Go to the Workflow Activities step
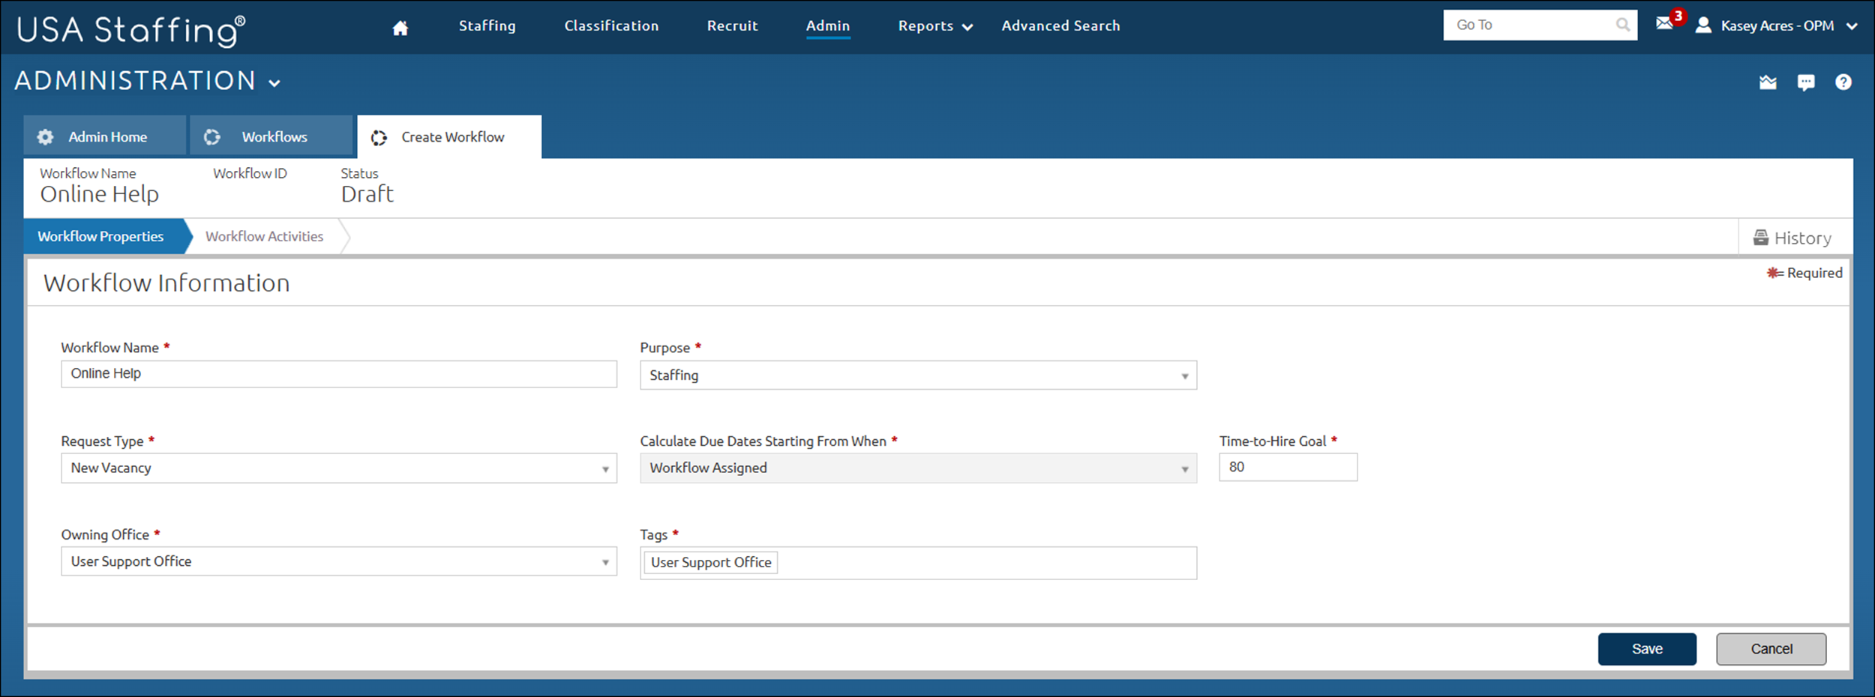The image size is (1875, 697). pyautogui.click(x=265, y=237)
